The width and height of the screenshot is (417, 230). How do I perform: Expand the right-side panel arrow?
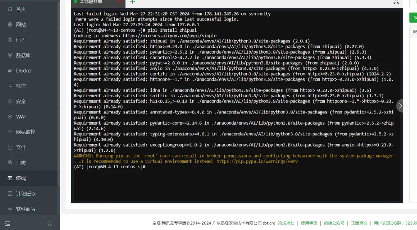[x=400, y=106]
